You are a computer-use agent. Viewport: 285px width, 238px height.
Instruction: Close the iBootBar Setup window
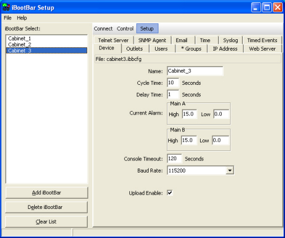(x=278, y=7)
